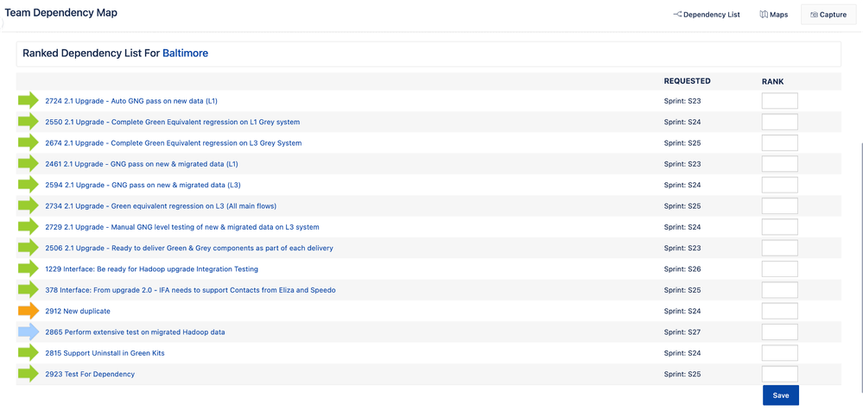The image size is (863, 417).
Task: Click rank field for 2815 Support Uninstall
Action: pos(779,352)
